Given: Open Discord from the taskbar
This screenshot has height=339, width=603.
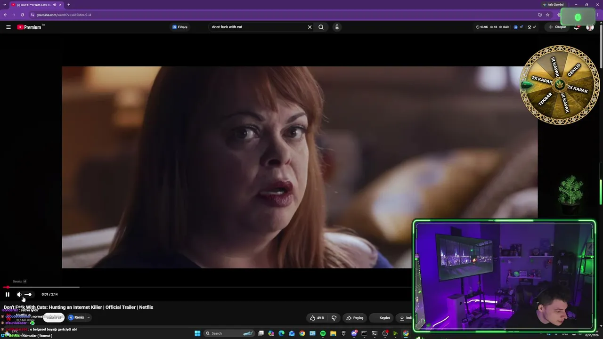Looking at the screenshot, I should [354, 333].
